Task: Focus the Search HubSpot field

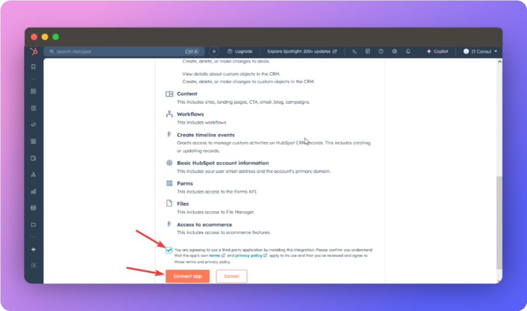Action: point(124,51)
